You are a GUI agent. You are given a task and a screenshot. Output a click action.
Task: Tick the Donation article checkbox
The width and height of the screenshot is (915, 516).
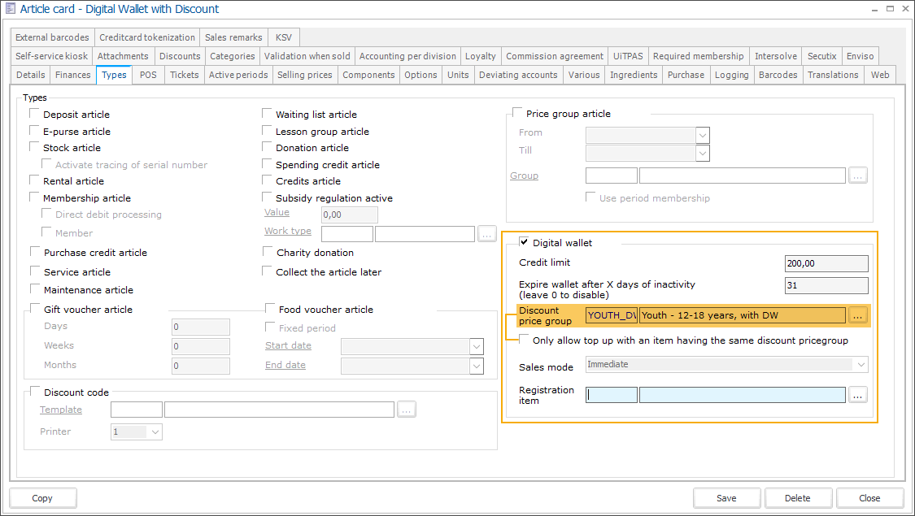point(267,148)
